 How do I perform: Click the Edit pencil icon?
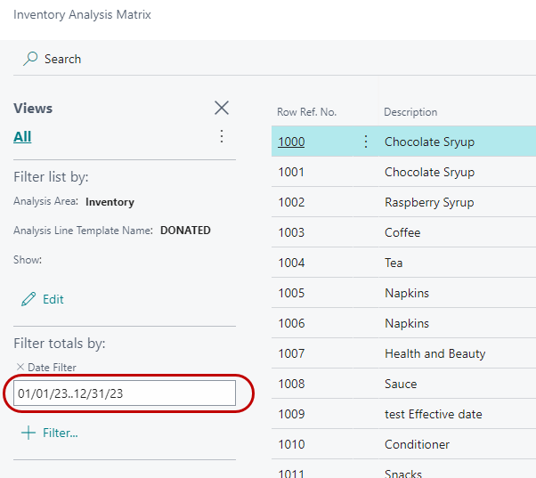pyautogui.click(x=28, y=299)
